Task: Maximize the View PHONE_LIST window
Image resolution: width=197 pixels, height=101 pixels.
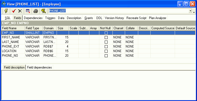Action: pos(186,4)
